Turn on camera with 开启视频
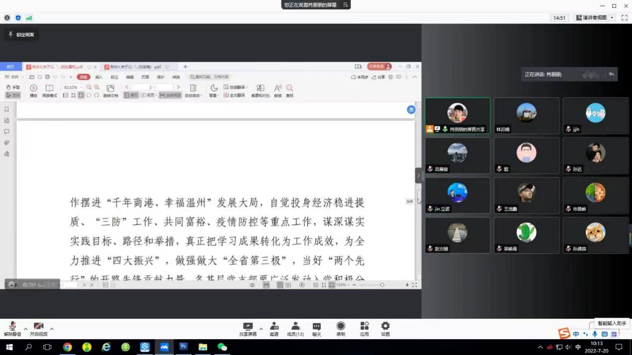This screenshot has height=355, width=632. point(38,329)
